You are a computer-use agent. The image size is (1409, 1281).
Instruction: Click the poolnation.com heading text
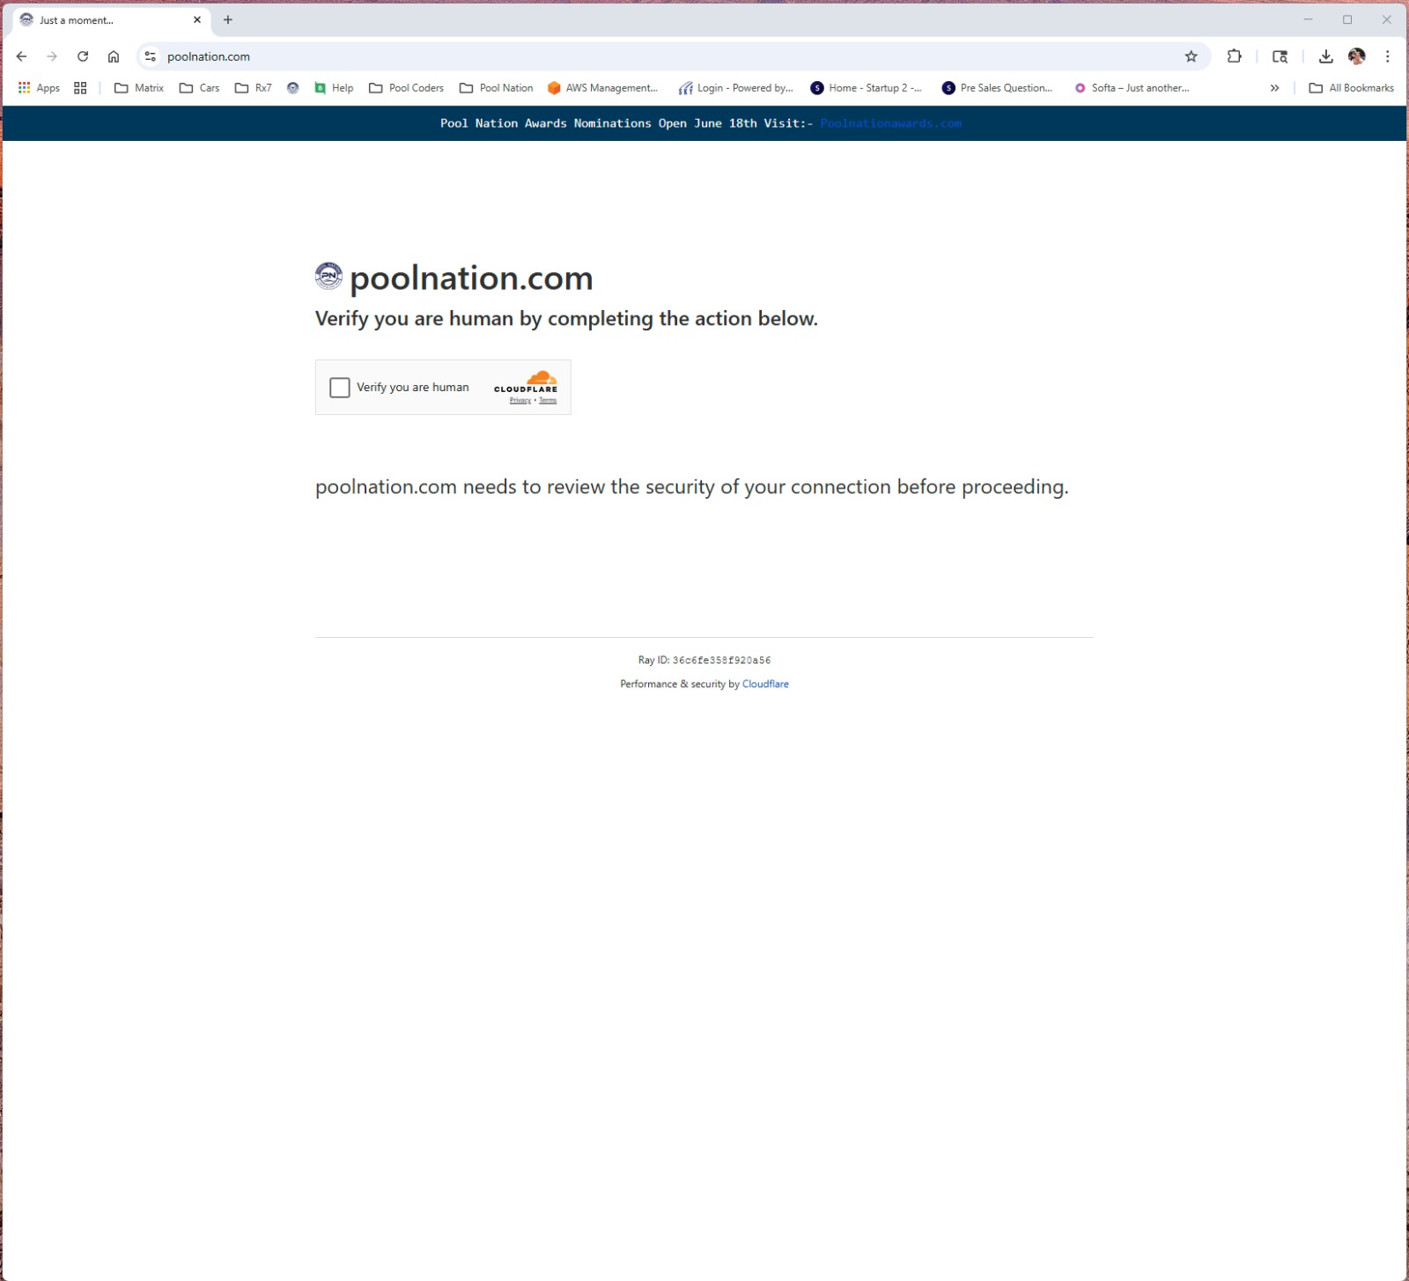(x=471, y=278)
